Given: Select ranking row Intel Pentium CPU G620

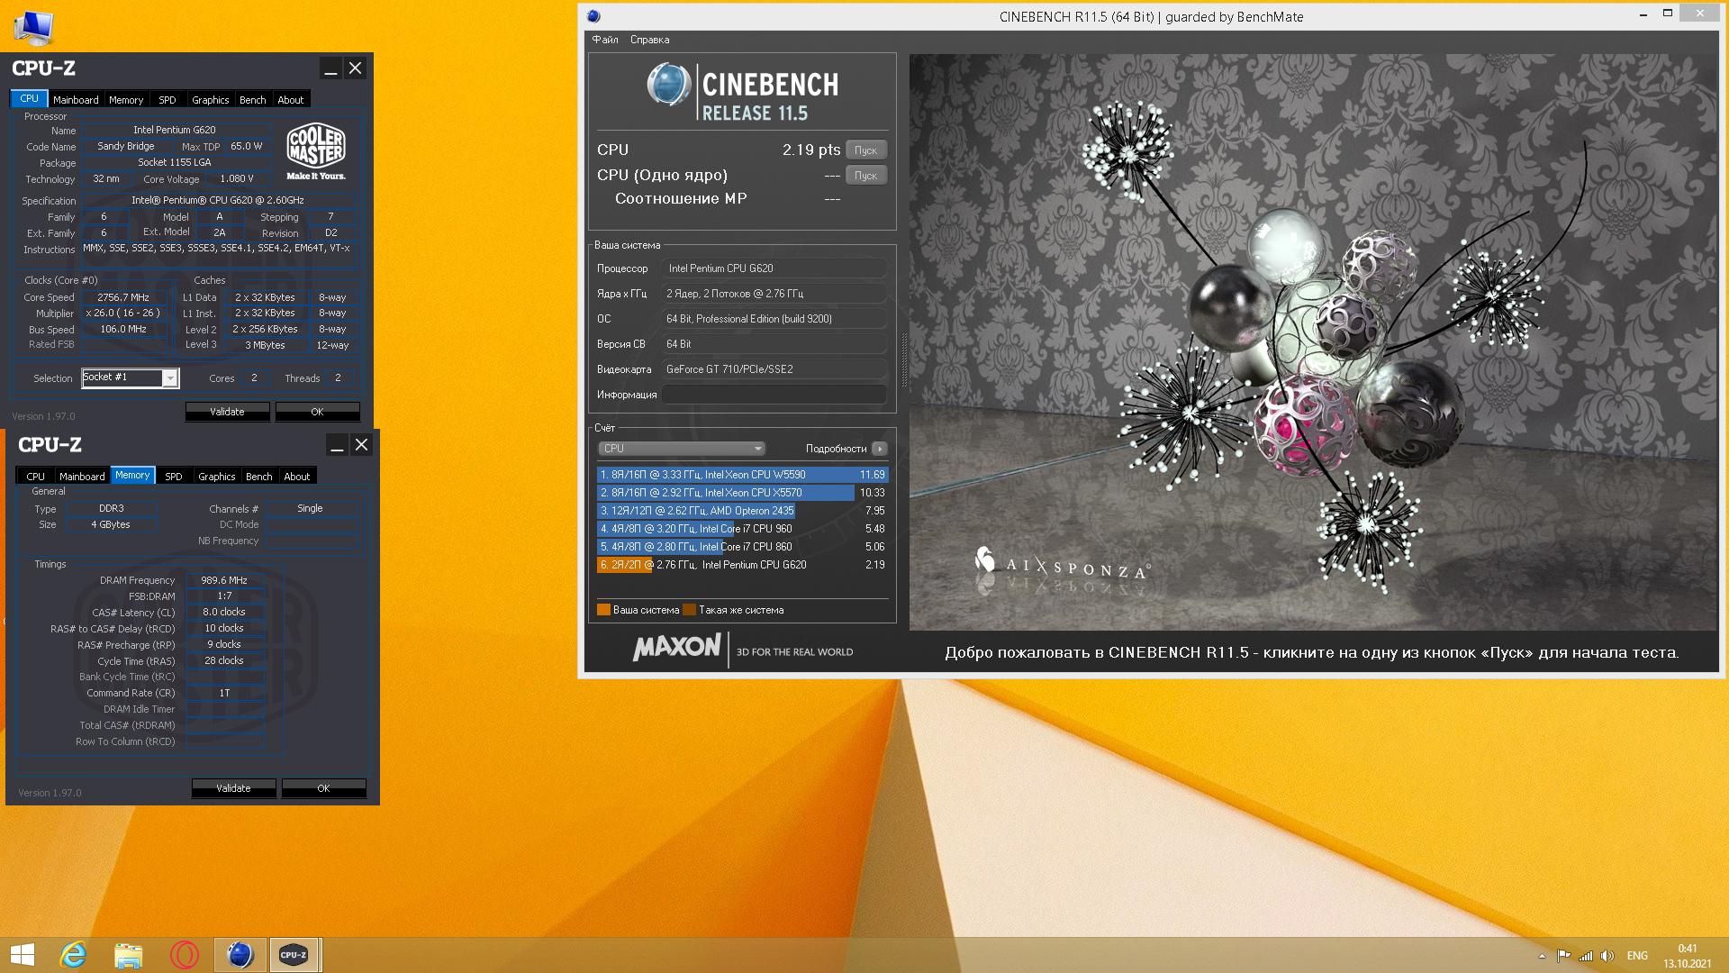Looking at the screenshot, I should point(743,565).
